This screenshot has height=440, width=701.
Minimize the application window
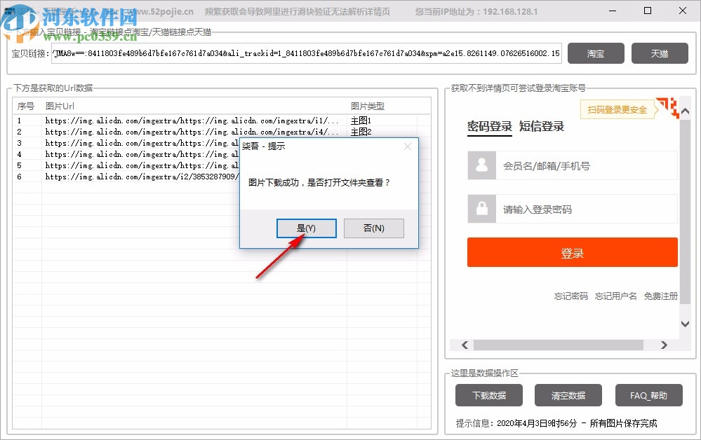point(613,11)
